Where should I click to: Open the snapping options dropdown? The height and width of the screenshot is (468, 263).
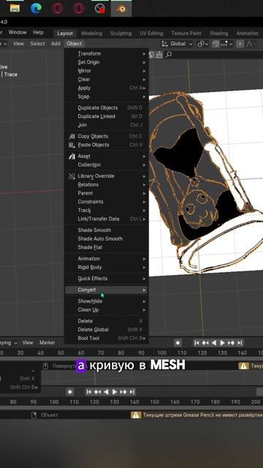226,44
